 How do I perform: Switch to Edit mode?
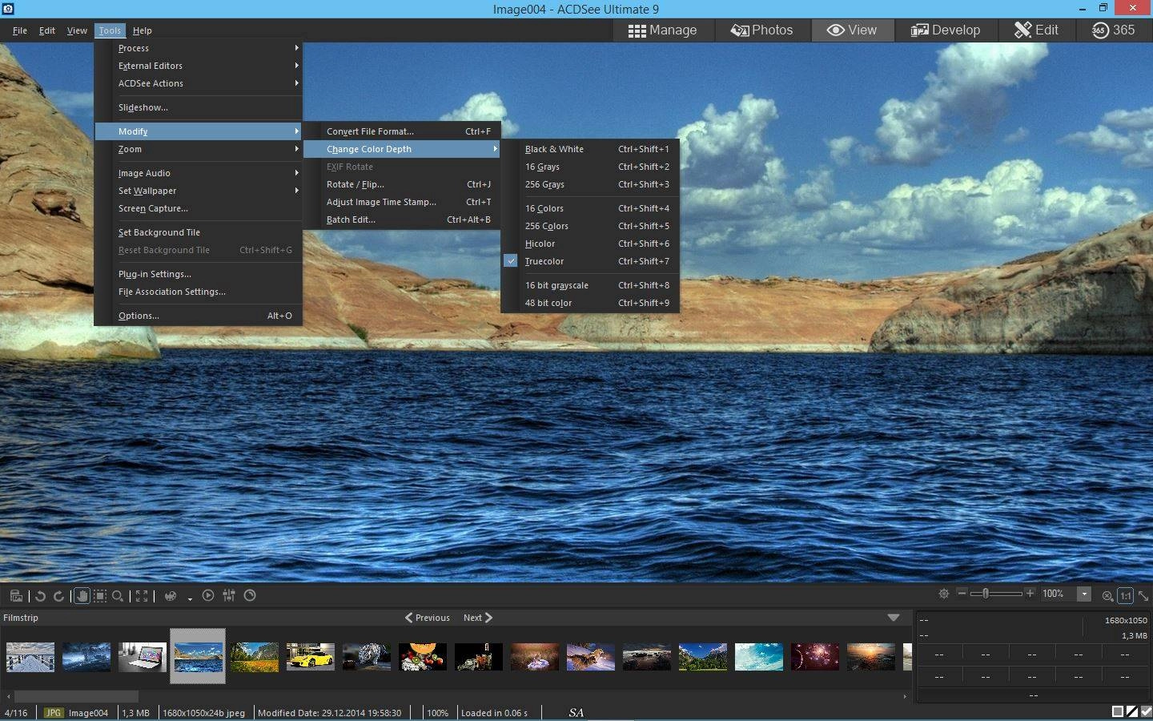click(x=1036, y=30)
